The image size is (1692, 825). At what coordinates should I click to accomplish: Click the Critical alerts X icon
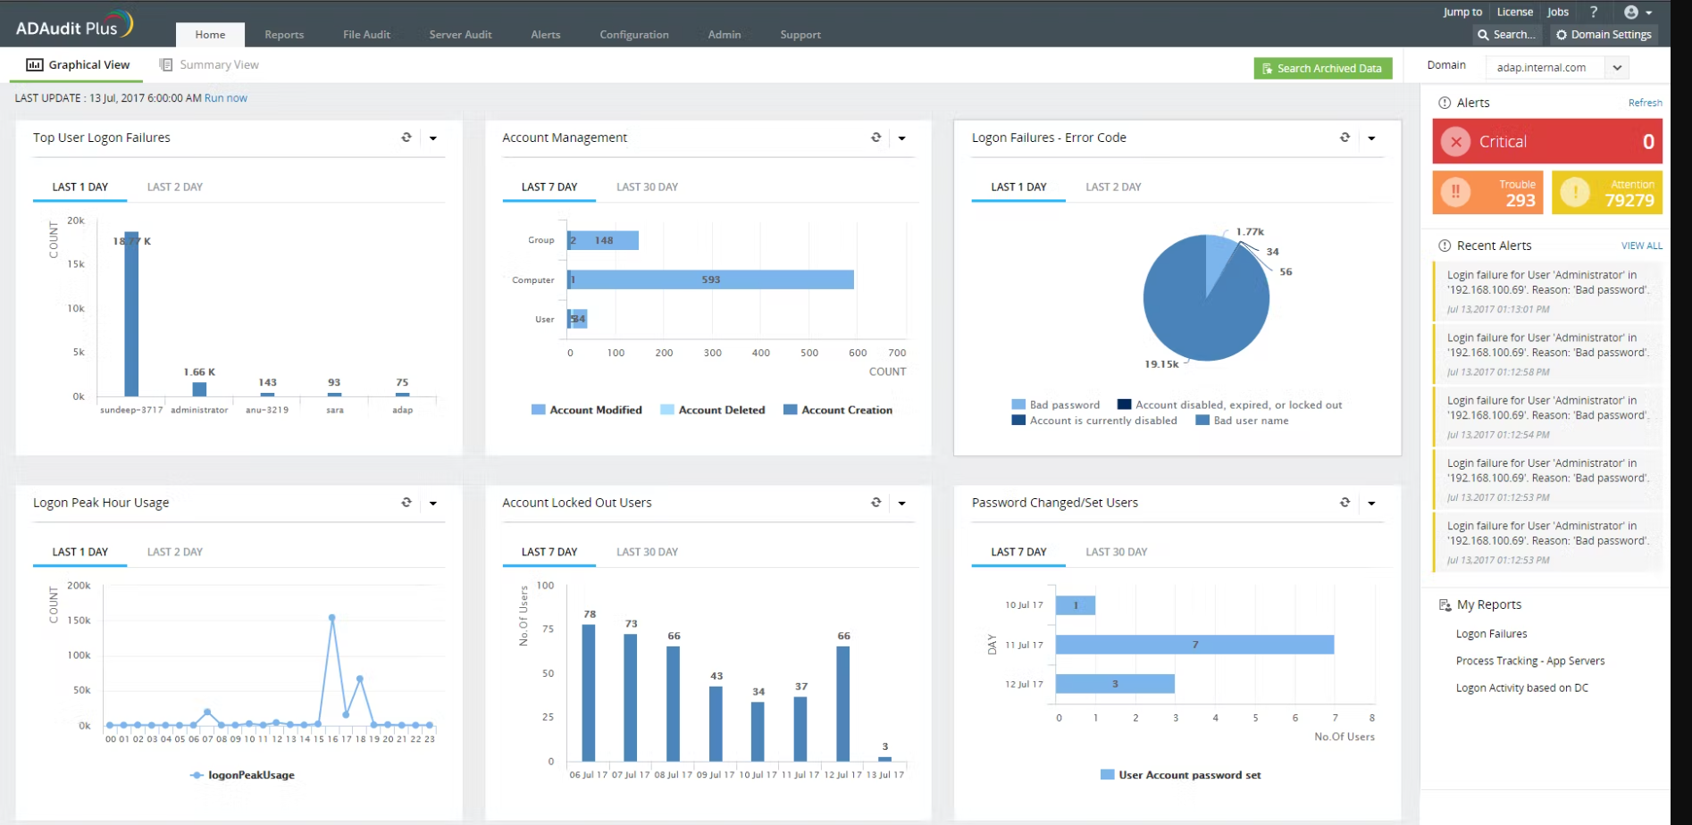[x=1455, y=142]
